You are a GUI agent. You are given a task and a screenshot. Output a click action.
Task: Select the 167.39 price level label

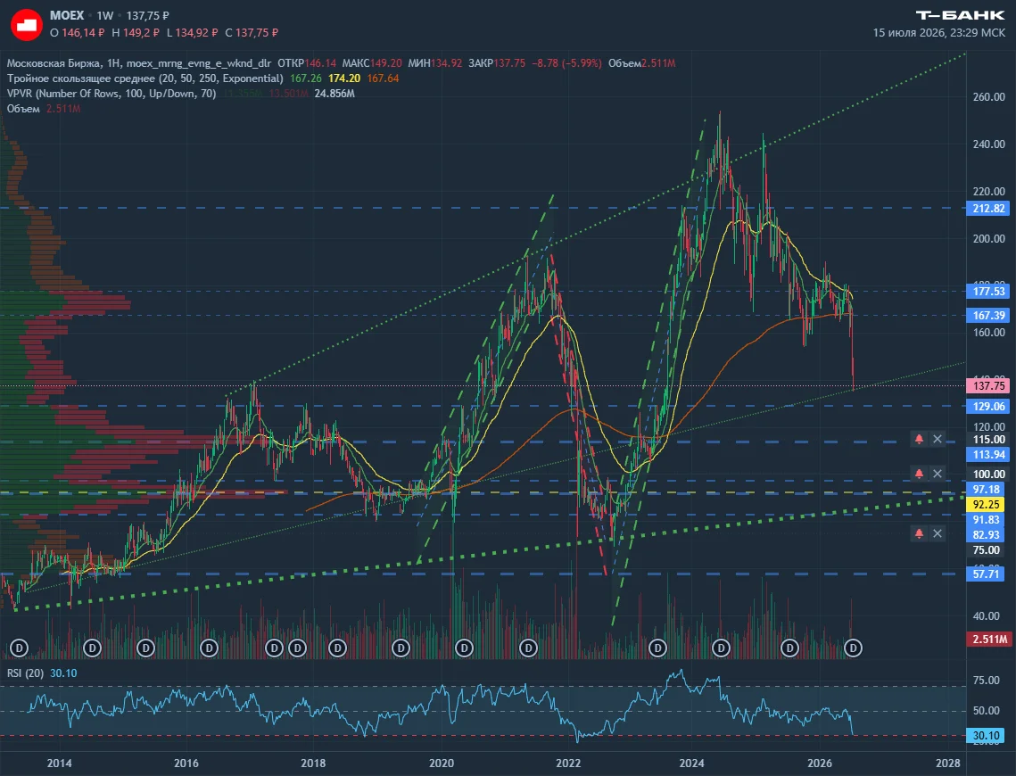(x=988, y=316)
